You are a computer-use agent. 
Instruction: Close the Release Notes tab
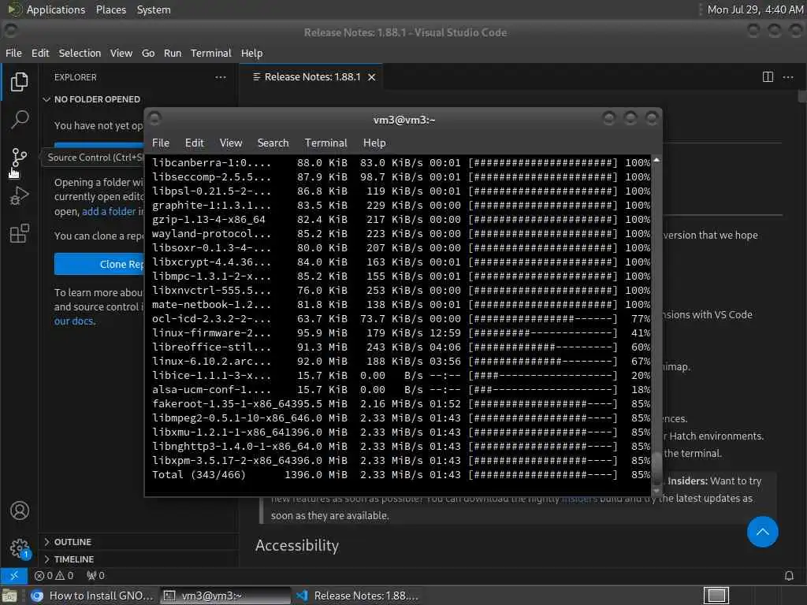[x=372, y=77]
